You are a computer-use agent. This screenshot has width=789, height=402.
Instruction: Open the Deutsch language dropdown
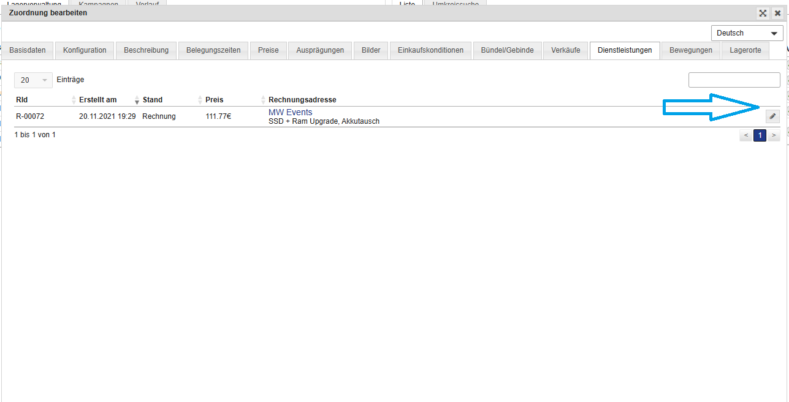747,33
